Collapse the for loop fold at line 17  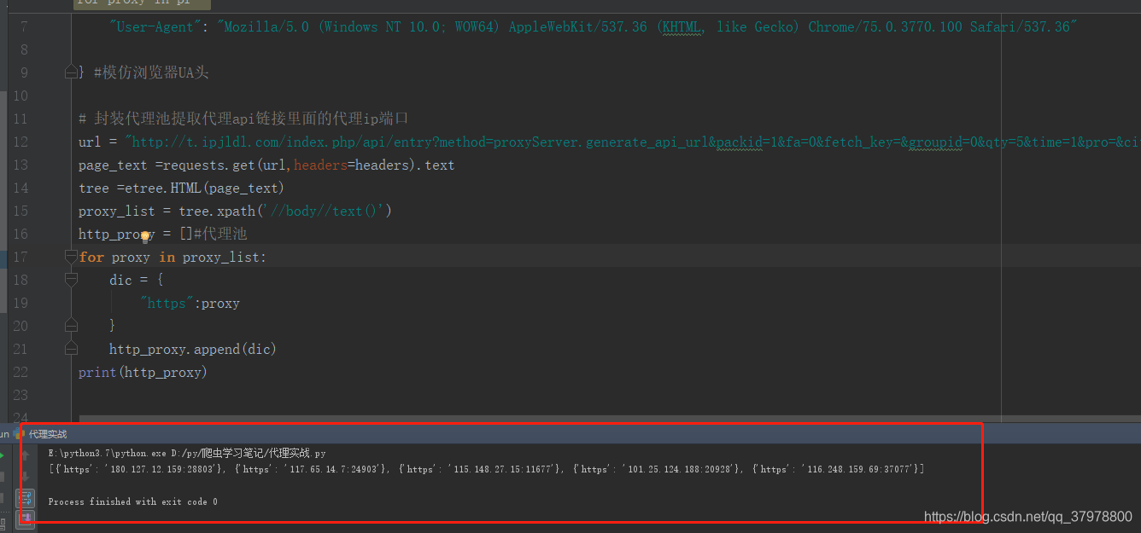point(71,257)
